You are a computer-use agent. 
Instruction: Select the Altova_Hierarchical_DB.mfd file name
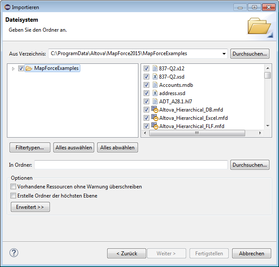[191, 110]
